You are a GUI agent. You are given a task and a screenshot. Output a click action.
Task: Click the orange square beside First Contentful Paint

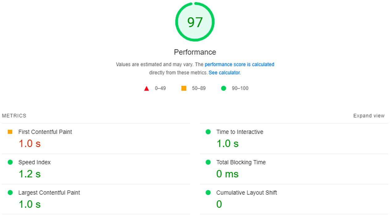[10, 132]
